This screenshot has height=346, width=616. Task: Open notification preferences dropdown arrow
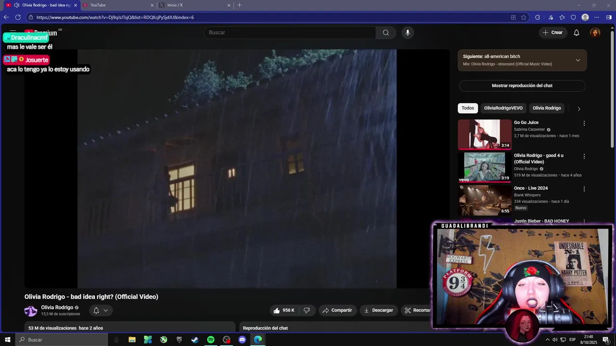(x=106, y=310)
